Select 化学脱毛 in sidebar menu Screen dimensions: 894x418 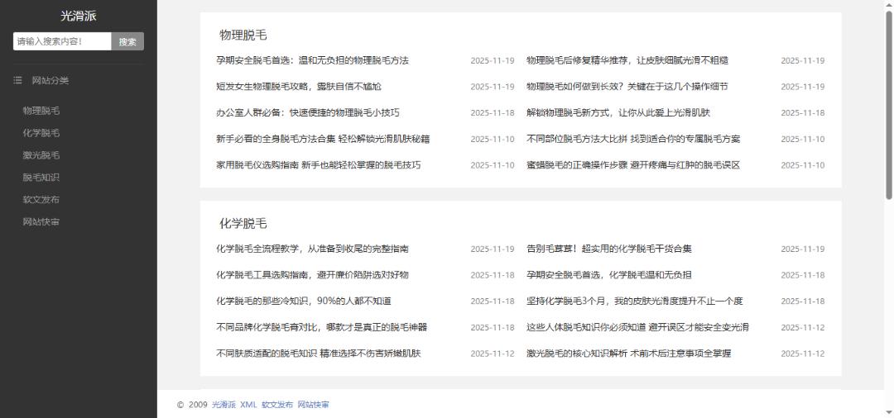pos(41,133)
